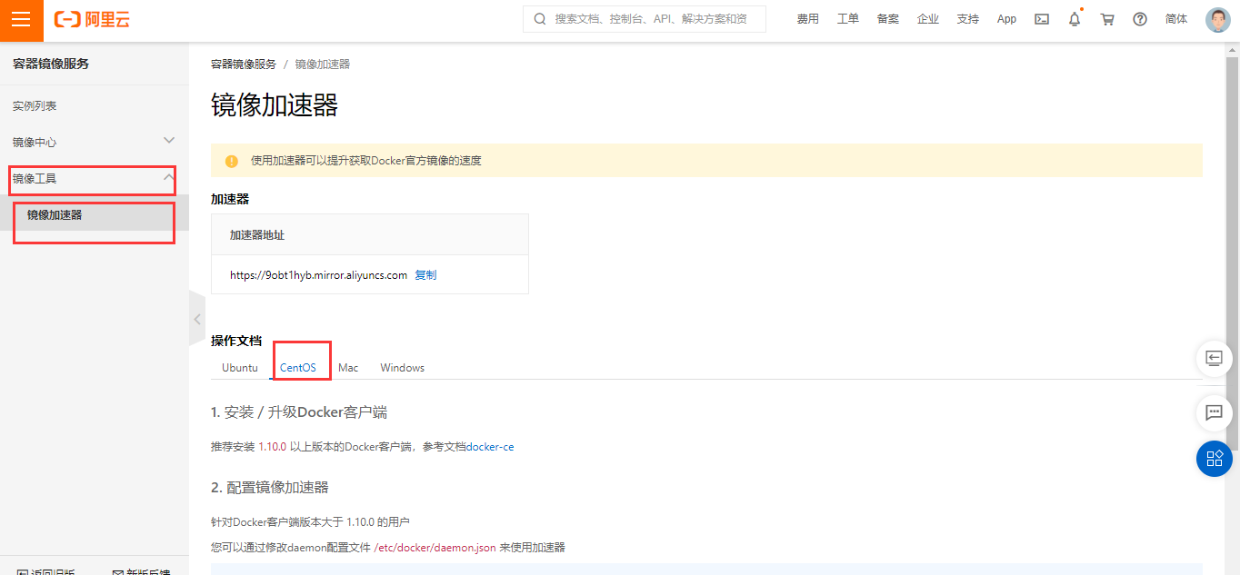Open the App menu item

click(1006, 19)
